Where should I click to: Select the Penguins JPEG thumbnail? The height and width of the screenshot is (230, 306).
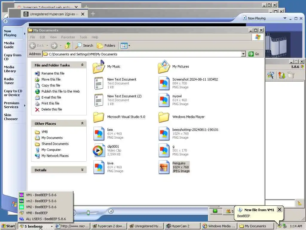(164, 167)
